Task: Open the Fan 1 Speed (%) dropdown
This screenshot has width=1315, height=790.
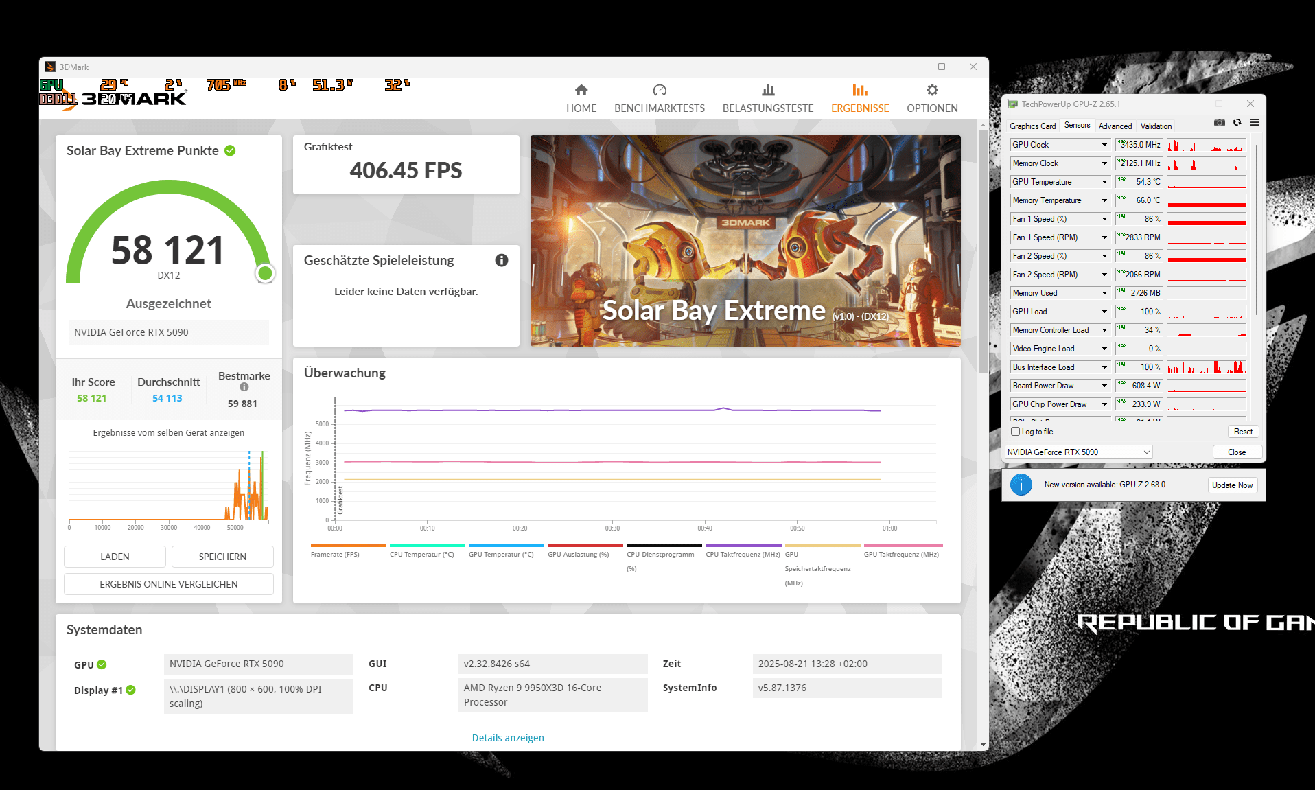Action: point(1104,219)
